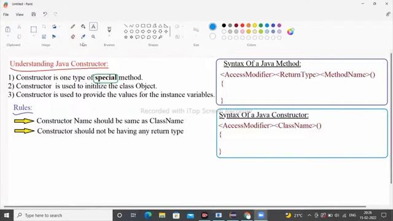Screen dimensions: 393x221
Task: Pick the Cloud callout shape
Action: point(149,37)
